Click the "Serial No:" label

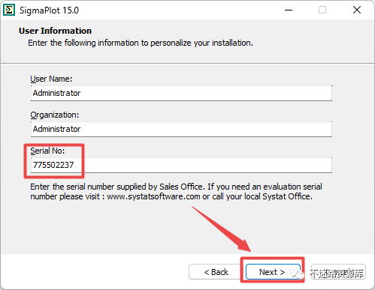[47, 151]
